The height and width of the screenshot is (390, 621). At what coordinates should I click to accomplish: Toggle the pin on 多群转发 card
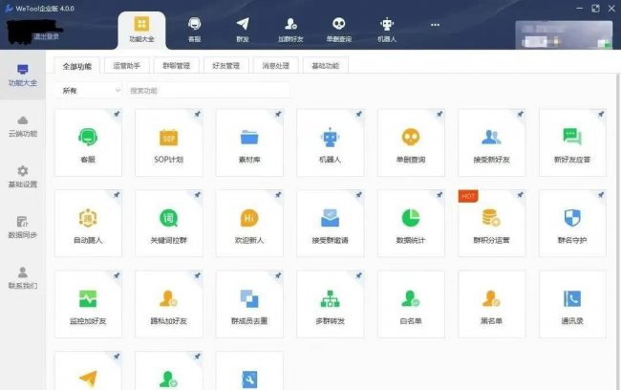point(359,275)
